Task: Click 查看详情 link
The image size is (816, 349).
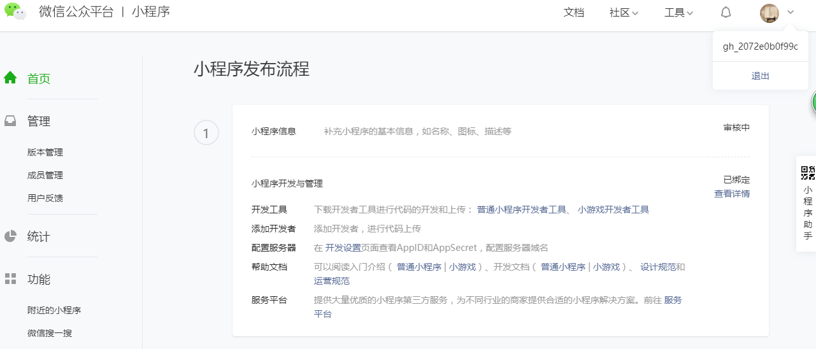Action: (x=732, y=194)
